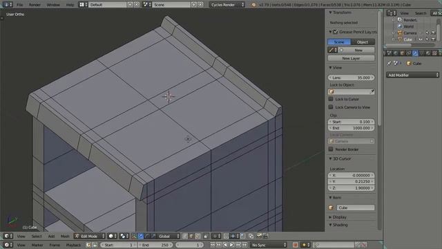This screenshot has width=442, height=249.
Task: Open the World properties tab
Action: tap(396, 53)
